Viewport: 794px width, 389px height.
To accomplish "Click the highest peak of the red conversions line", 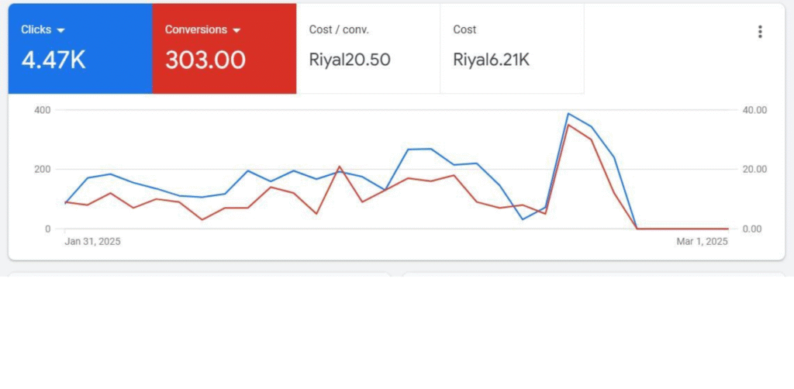I will pos(568,125).
